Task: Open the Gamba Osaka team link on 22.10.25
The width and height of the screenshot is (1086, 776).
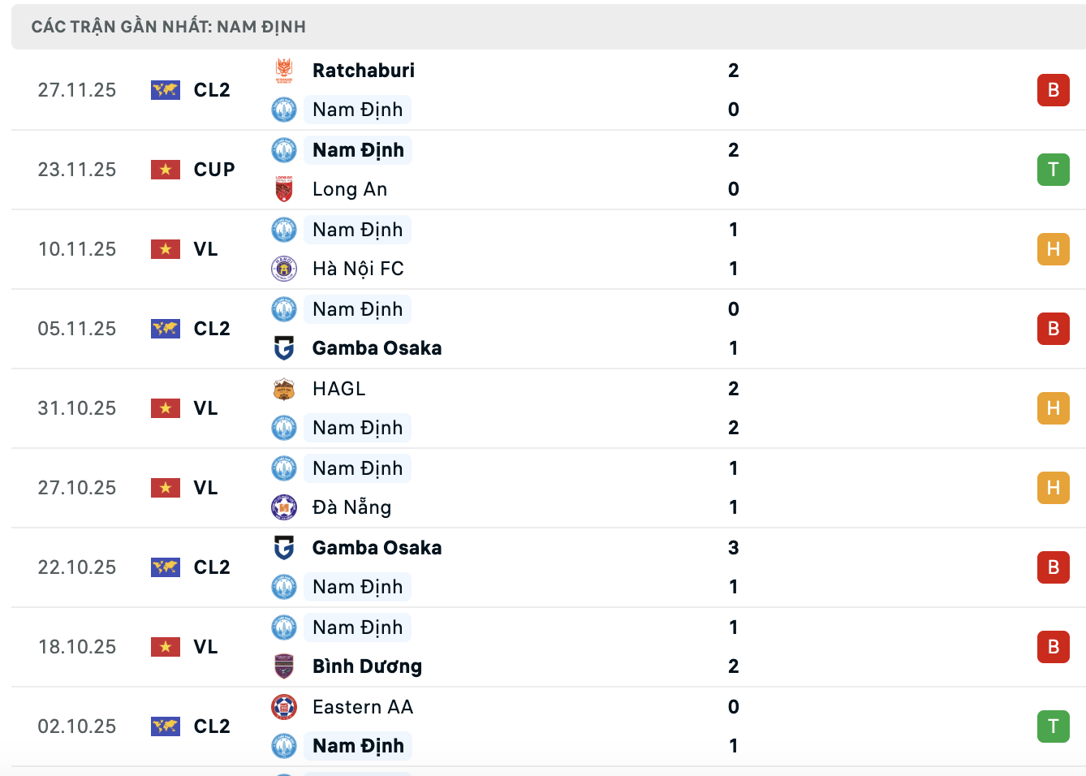Action: [x=377, y=548]
